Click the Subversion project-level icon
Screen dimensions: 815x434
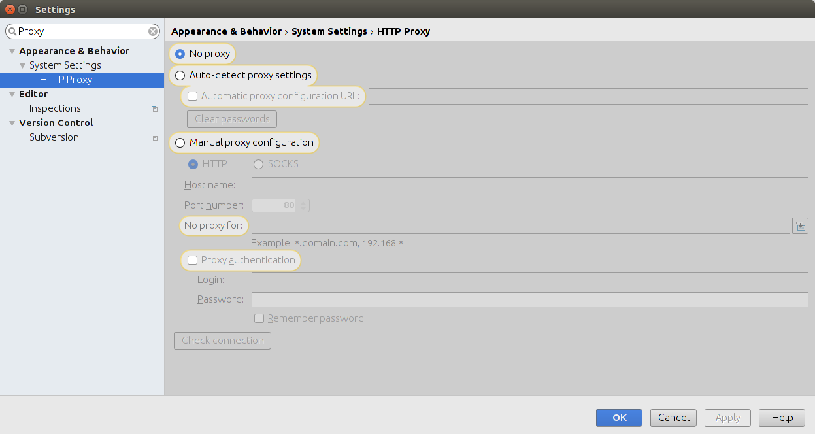154,137
